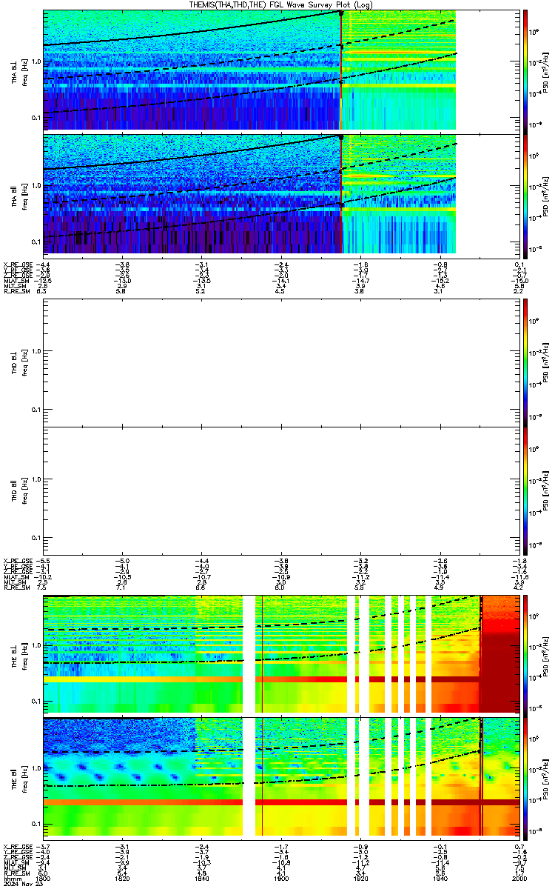Screen dimensions: 555x889
Task: Click the thin red vertical line in THE B|| panel
Action: point(262,777)
